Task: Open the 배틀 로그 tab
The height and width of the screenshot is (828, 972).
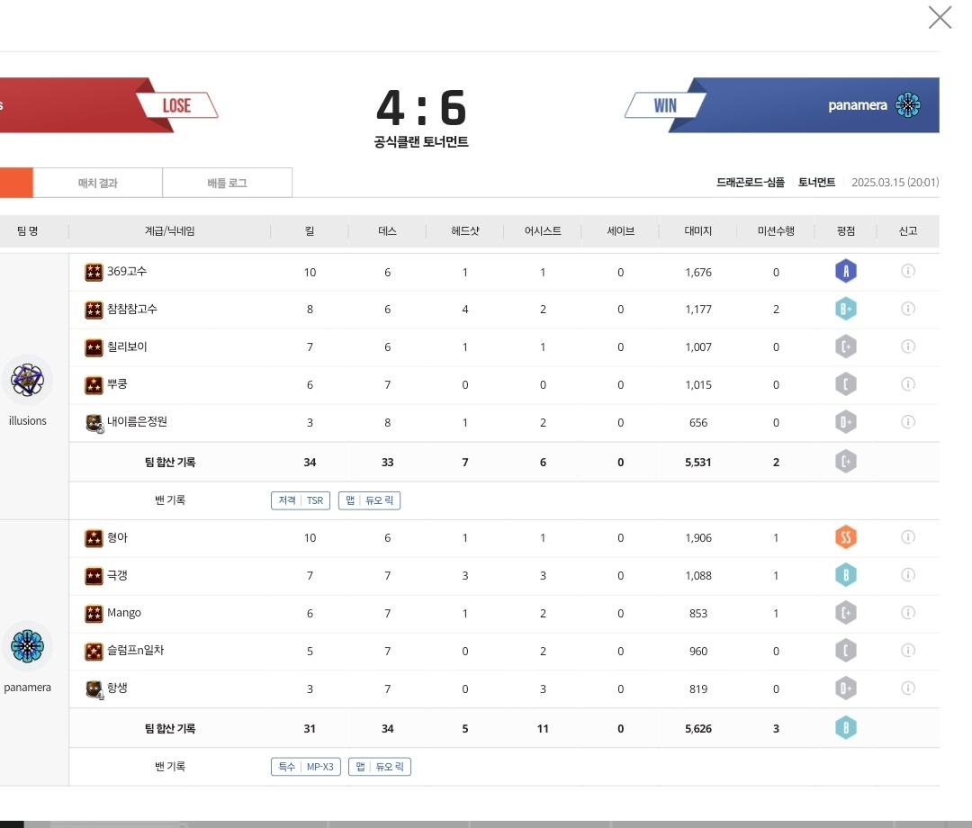Action: tap(227, 183)
